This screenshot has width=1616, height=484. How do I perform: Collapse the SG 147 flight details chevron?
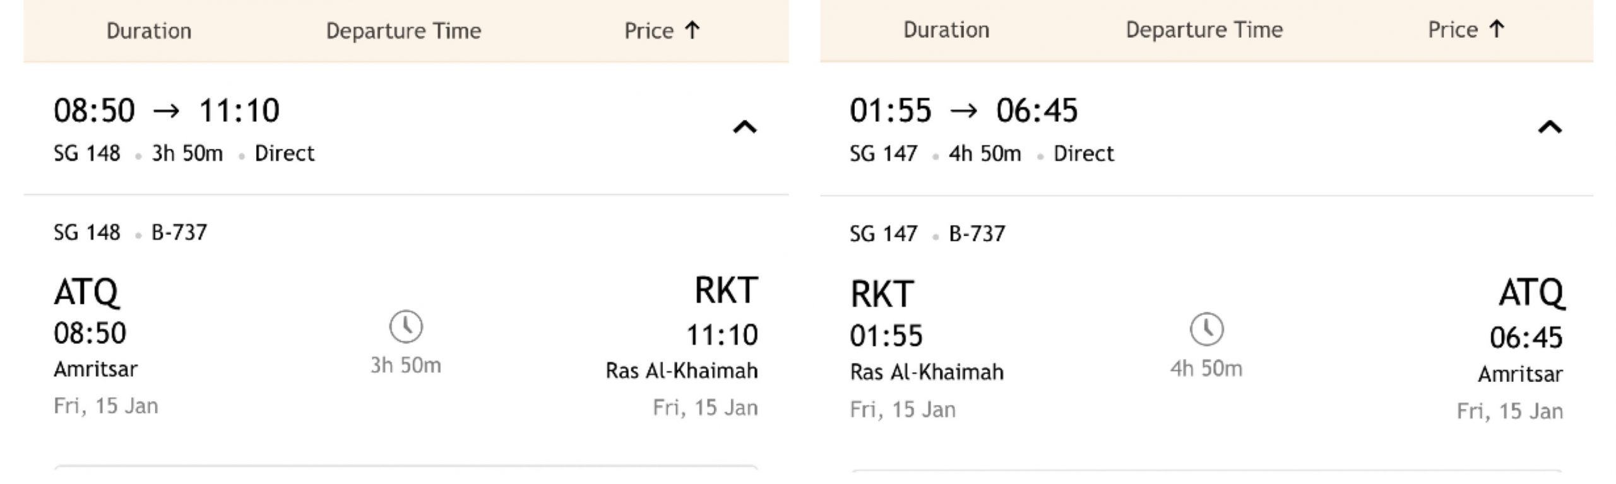[x=1550, y=127]
